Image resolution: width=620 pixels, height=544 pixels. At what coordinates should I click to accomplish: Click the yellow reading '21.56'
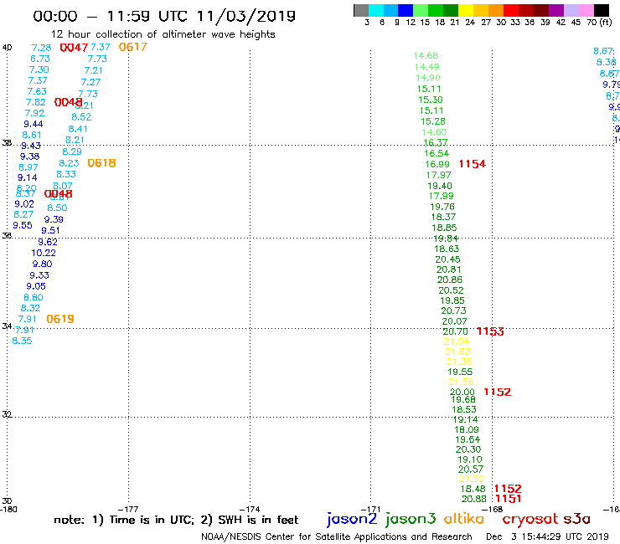461,382
